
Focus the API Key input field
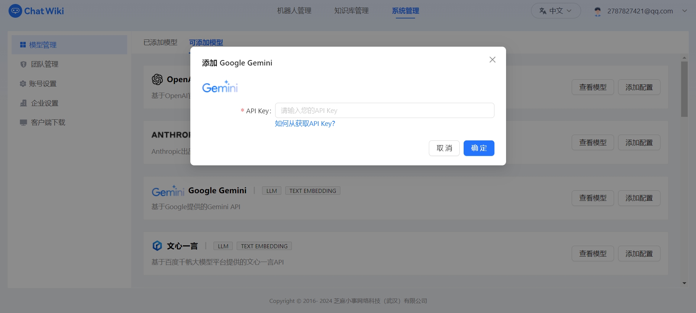(385, 110)
